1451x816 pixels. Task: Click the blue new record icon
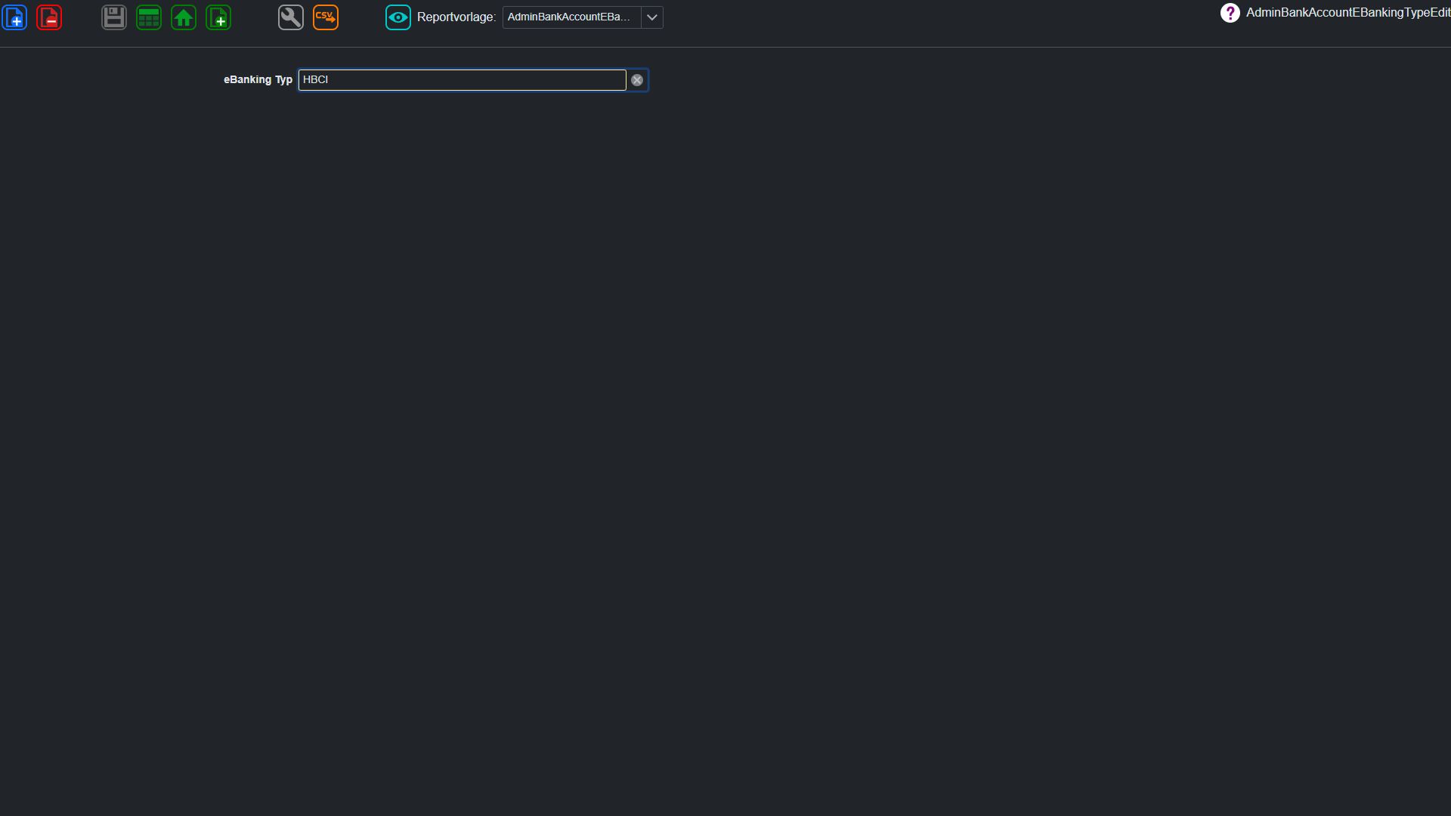click(x=14, y=17)
